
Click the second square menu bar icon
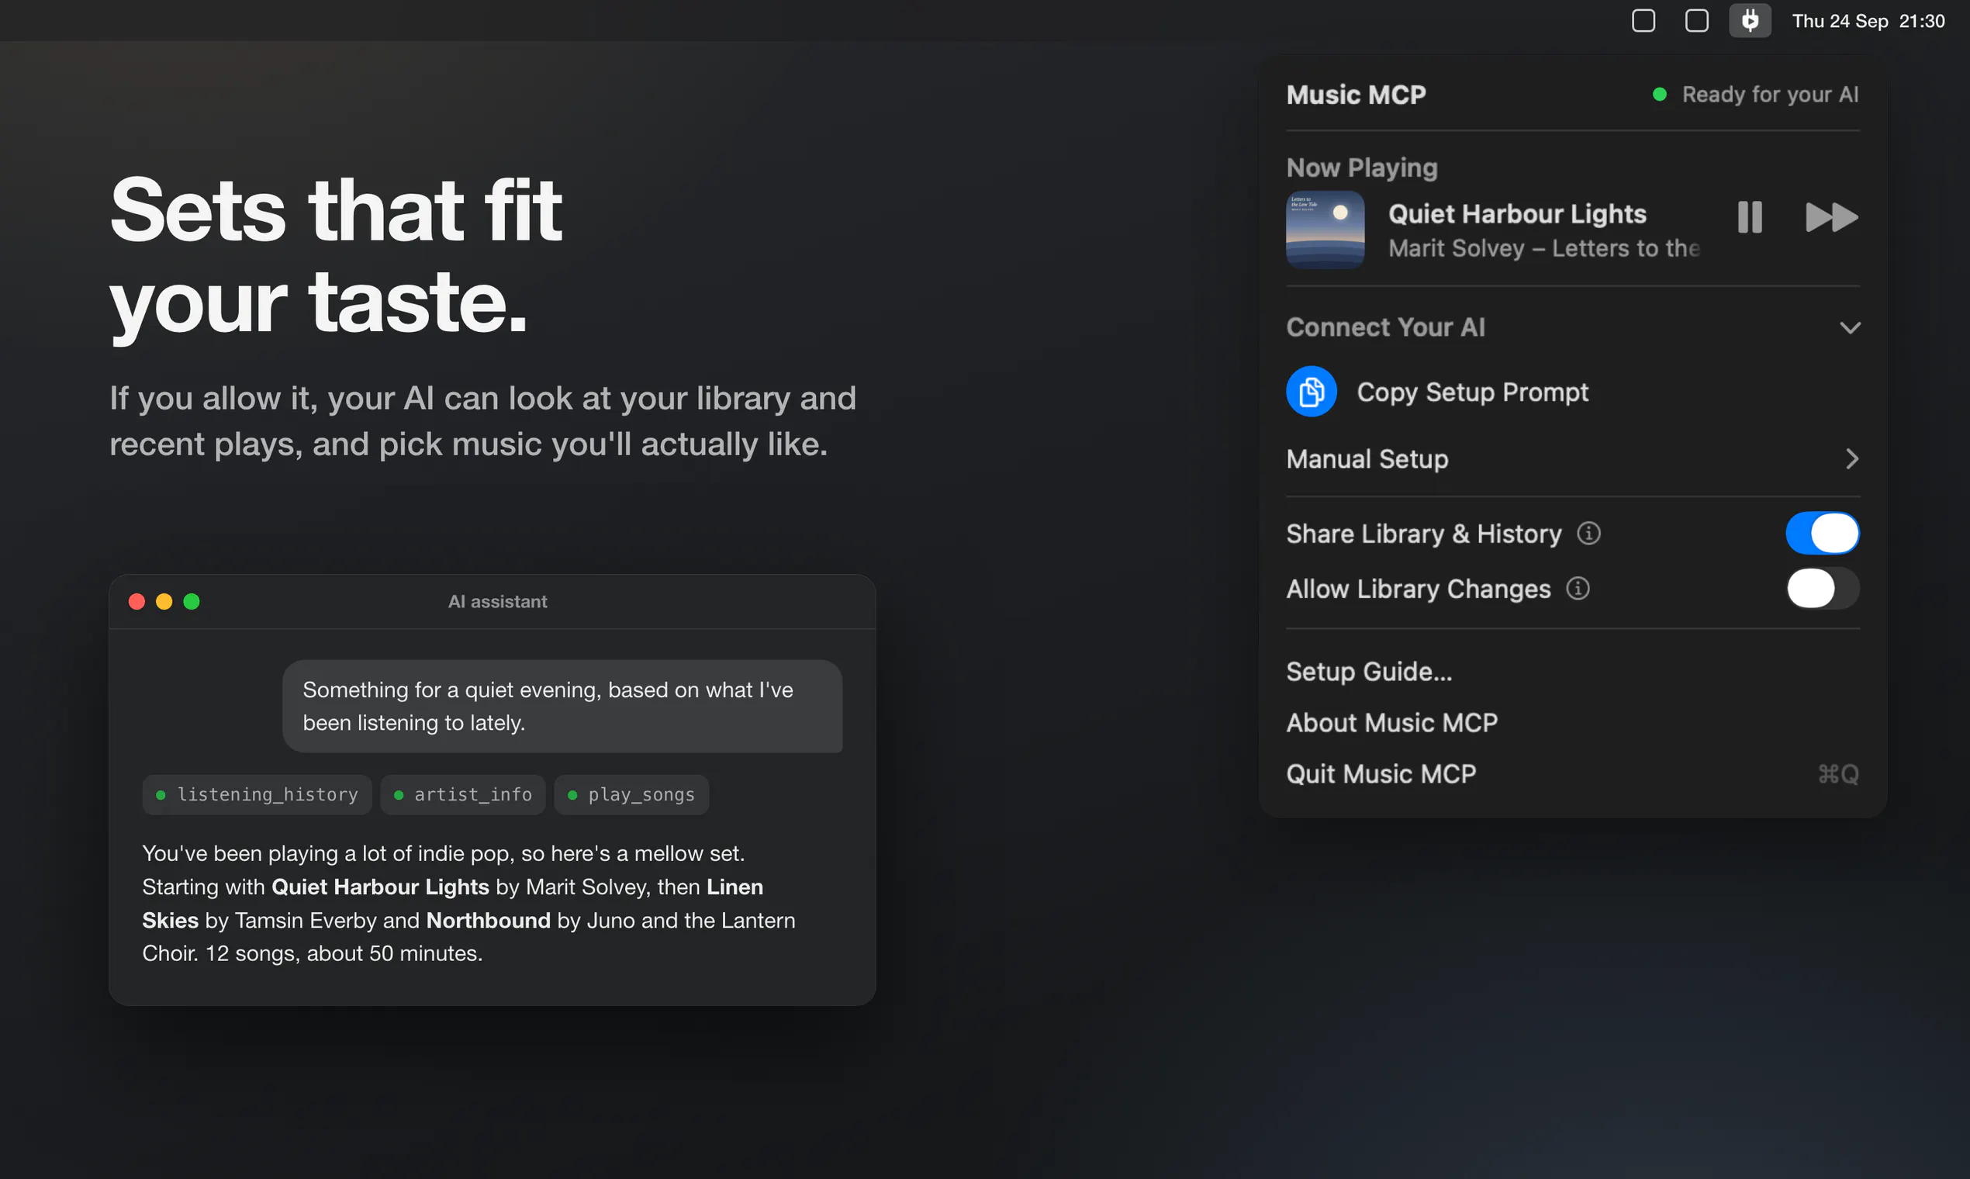pyautogui.click(x=1697, y=21)
